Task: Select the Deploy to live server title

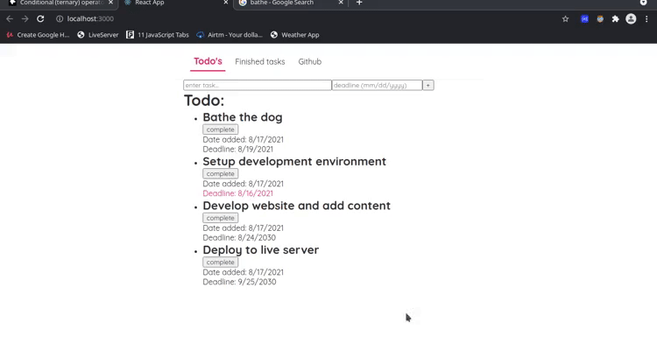Action: point(261,250)
